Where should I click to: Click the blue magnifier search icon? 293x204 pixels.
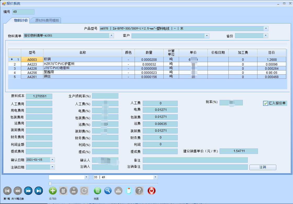pyautogui.click(x=108, y=191)
